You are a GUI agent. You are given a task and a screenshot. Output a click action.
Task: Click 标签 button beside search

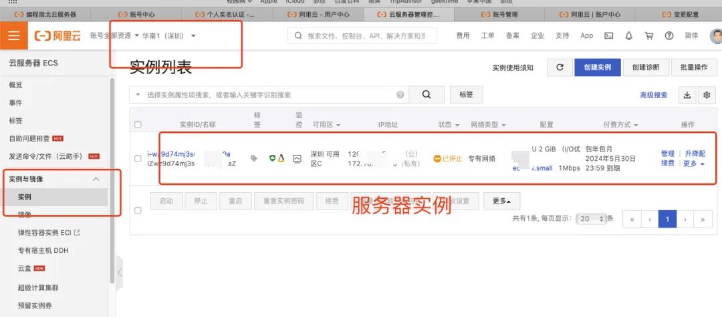466,95
